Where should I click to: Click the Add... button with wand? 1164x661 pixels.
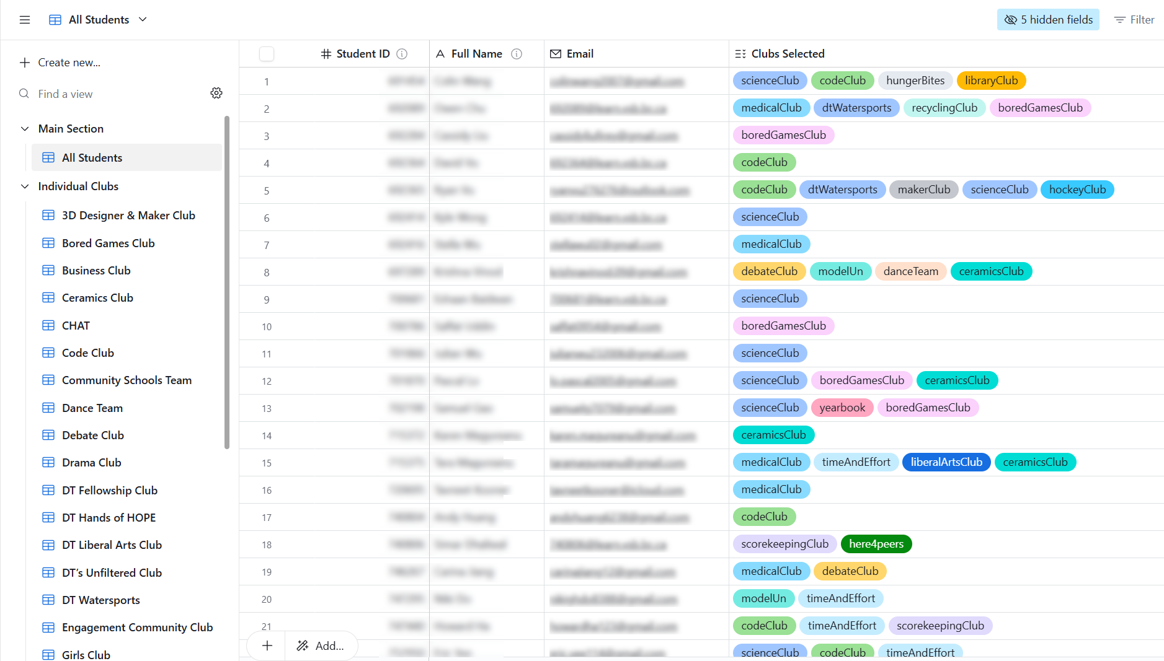[321, 646]
